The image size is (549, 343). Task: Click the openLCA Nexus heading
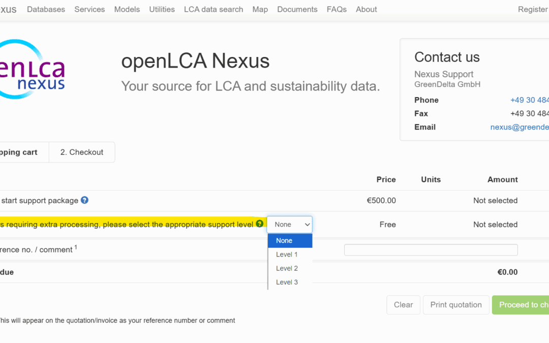195,61
